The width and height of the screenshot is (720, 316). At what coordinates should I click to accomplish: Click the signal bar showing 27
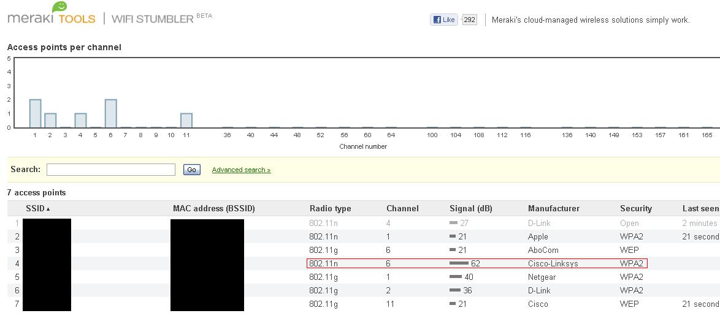click(454, 224)
